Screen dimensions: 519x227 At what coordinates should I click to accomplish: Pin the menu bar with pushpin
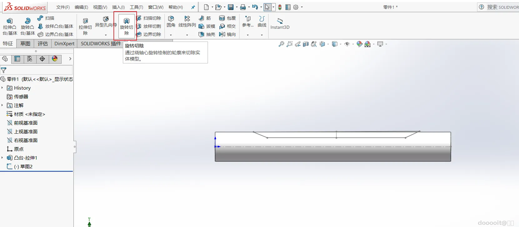click(x=193, y=7)
